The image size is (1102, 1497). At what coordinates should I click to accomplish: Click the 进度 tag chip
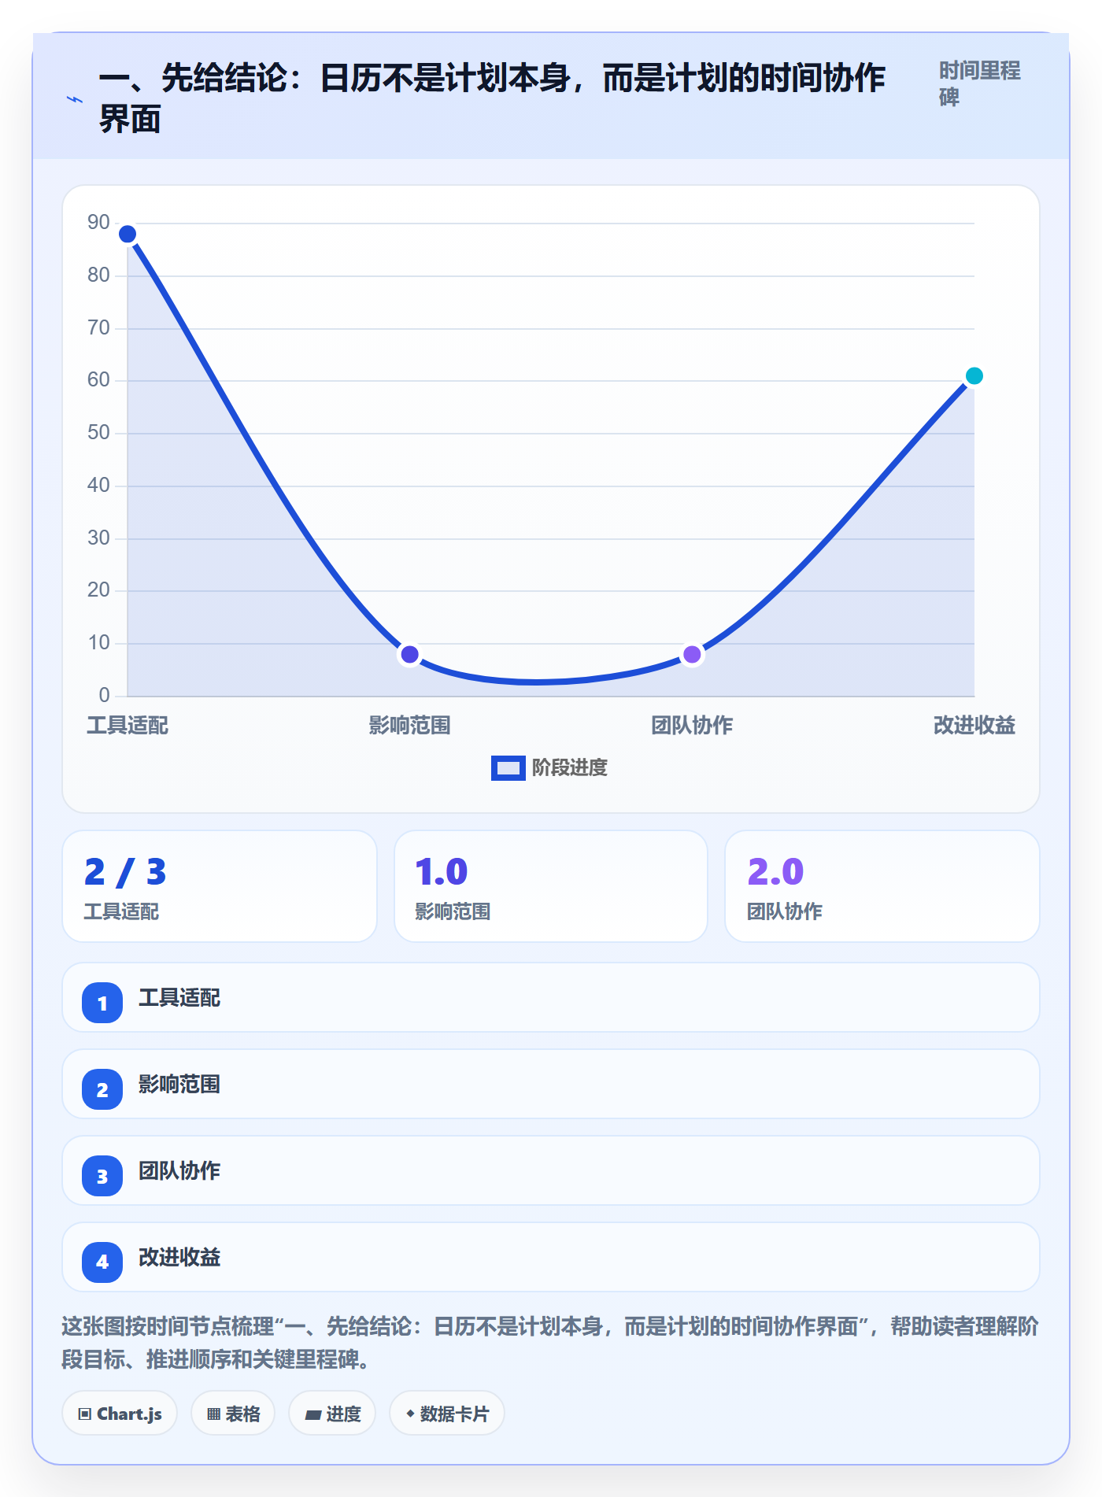point(332,1414)
